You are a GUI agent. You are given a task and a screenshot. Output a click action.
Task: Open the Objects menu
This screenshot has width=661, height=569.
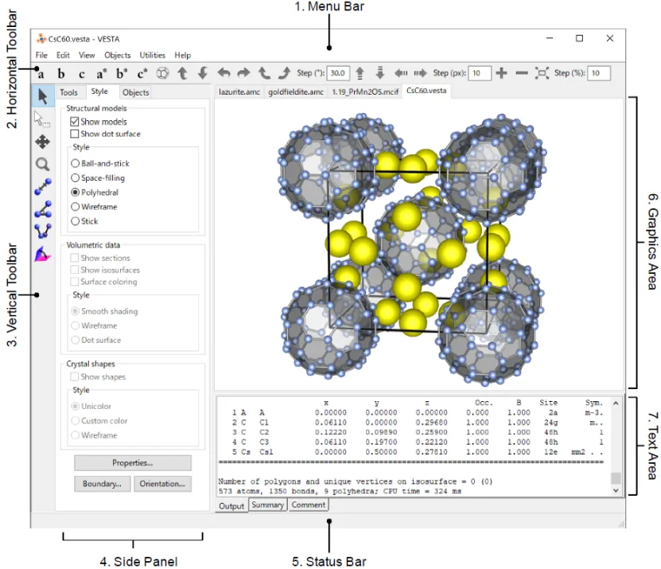coord(118,55)
